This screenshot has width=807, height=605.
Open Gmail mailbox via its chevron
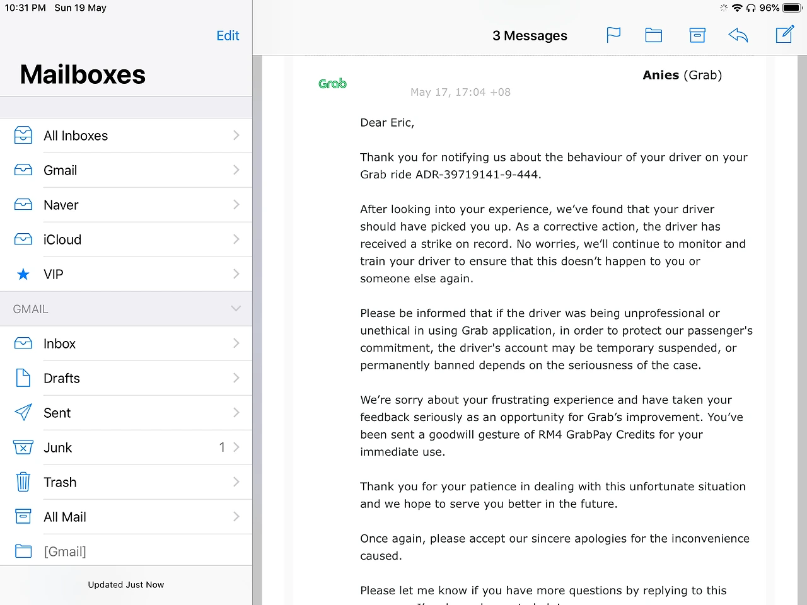[x=236, y=170]
